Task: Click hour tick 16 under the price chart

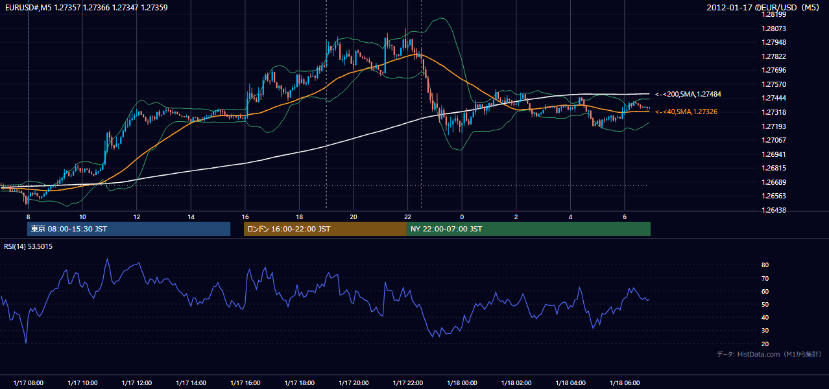Action: (245, 217)
